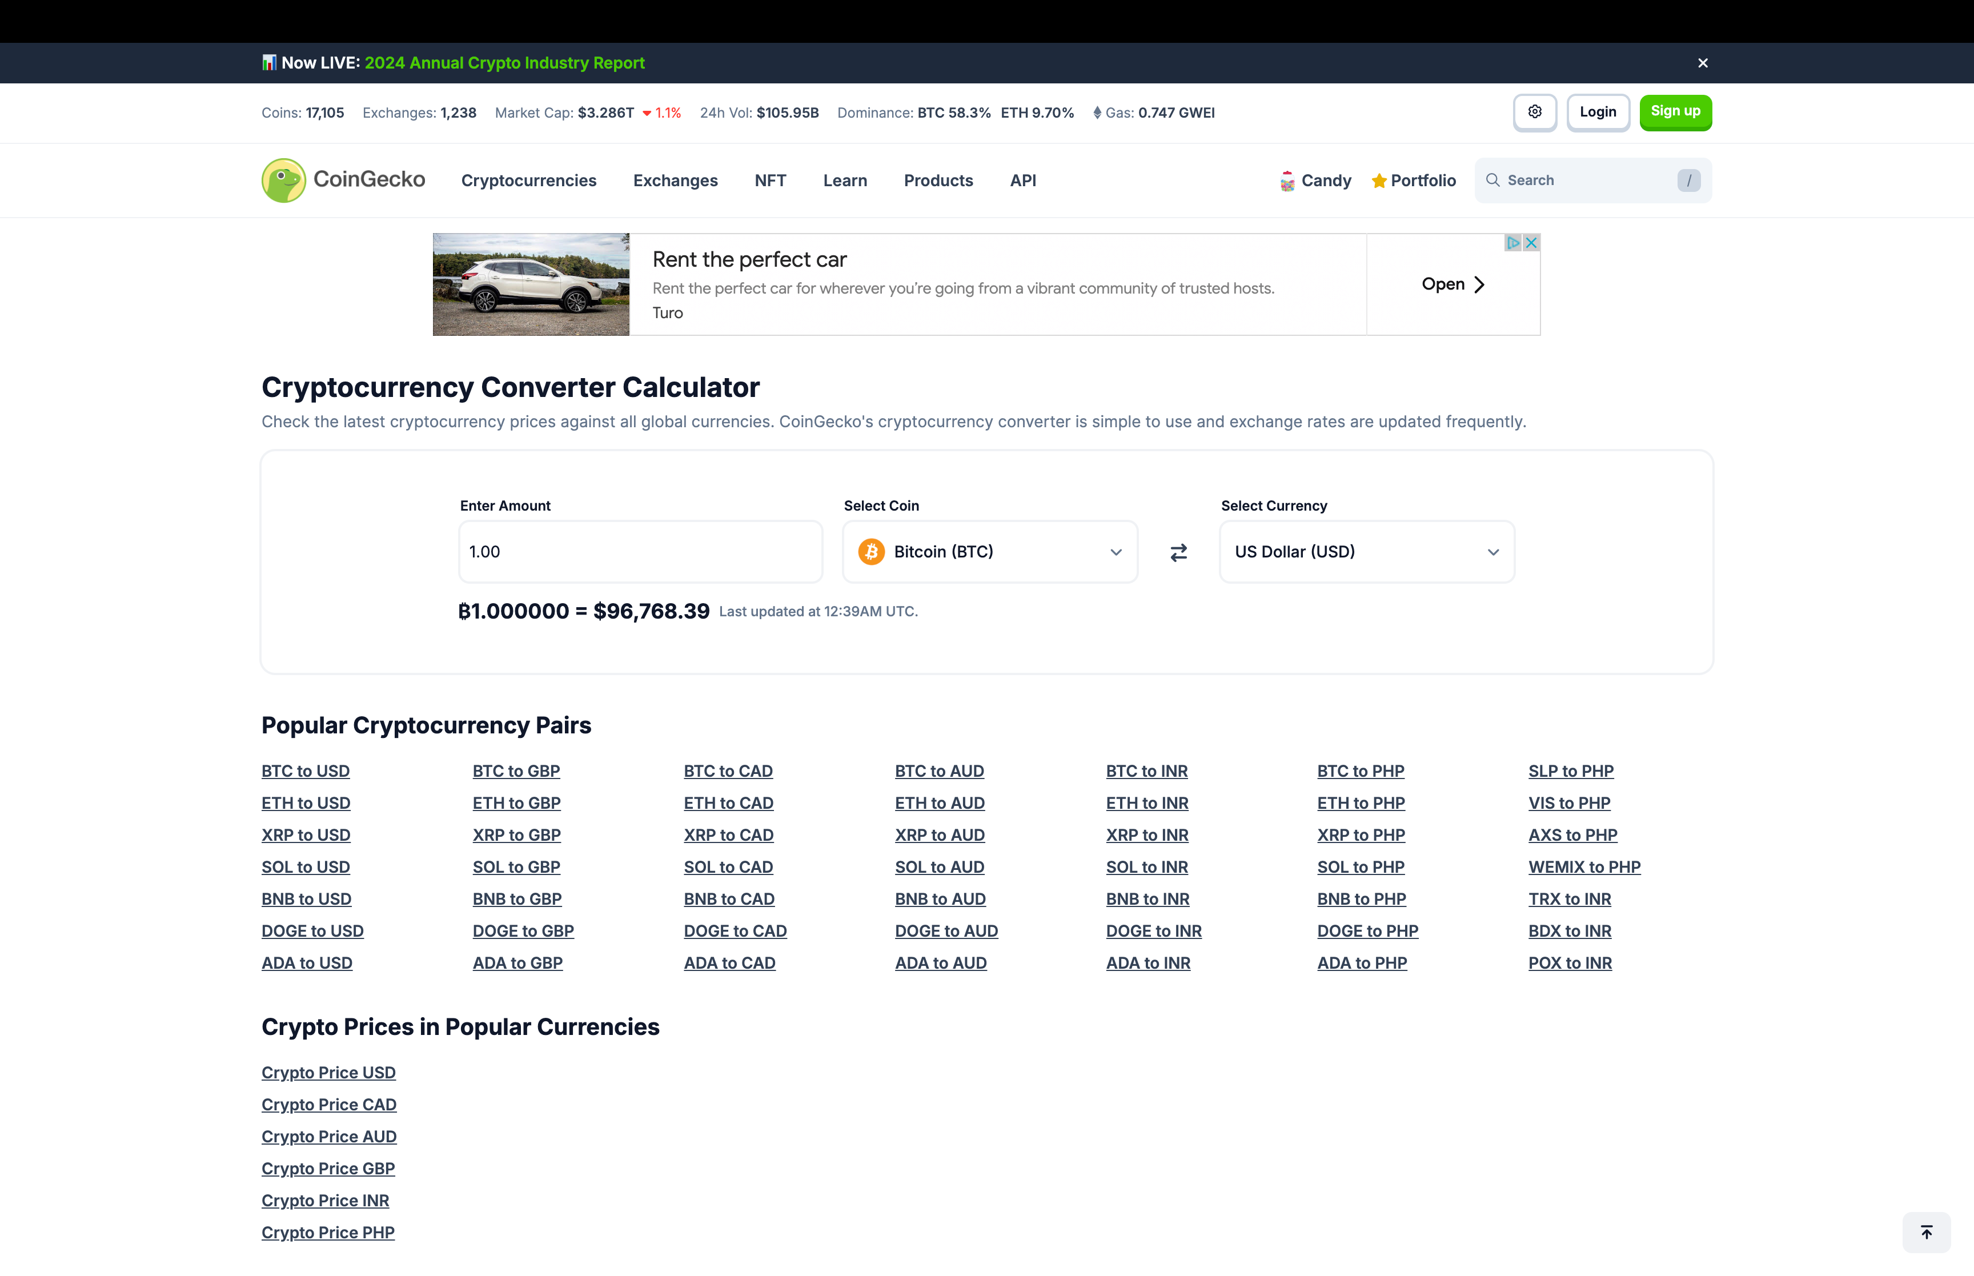The height and width of the screenshot is (1276, 1974).
Task: Click the search magnifier icon
Action: coord(1492,180)
